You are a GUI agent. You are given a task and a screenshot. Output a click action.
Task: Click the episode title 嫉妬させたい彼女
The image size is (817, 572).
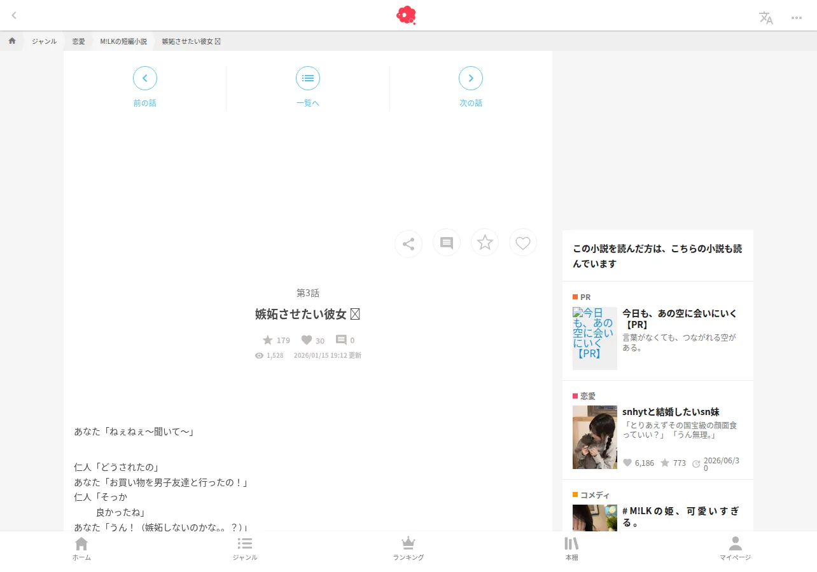[308, 314]
